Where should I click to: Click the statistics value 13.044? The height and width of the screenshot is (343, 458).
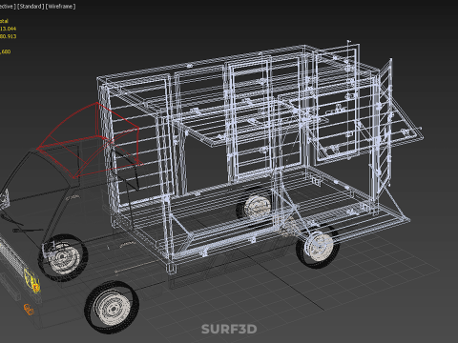click(8, 29)
